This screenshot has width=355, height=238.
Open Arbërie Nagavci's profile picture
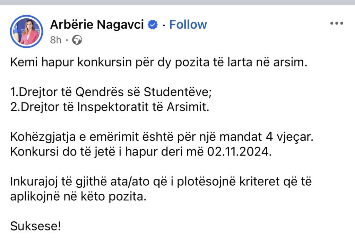(x=27, y=31)
